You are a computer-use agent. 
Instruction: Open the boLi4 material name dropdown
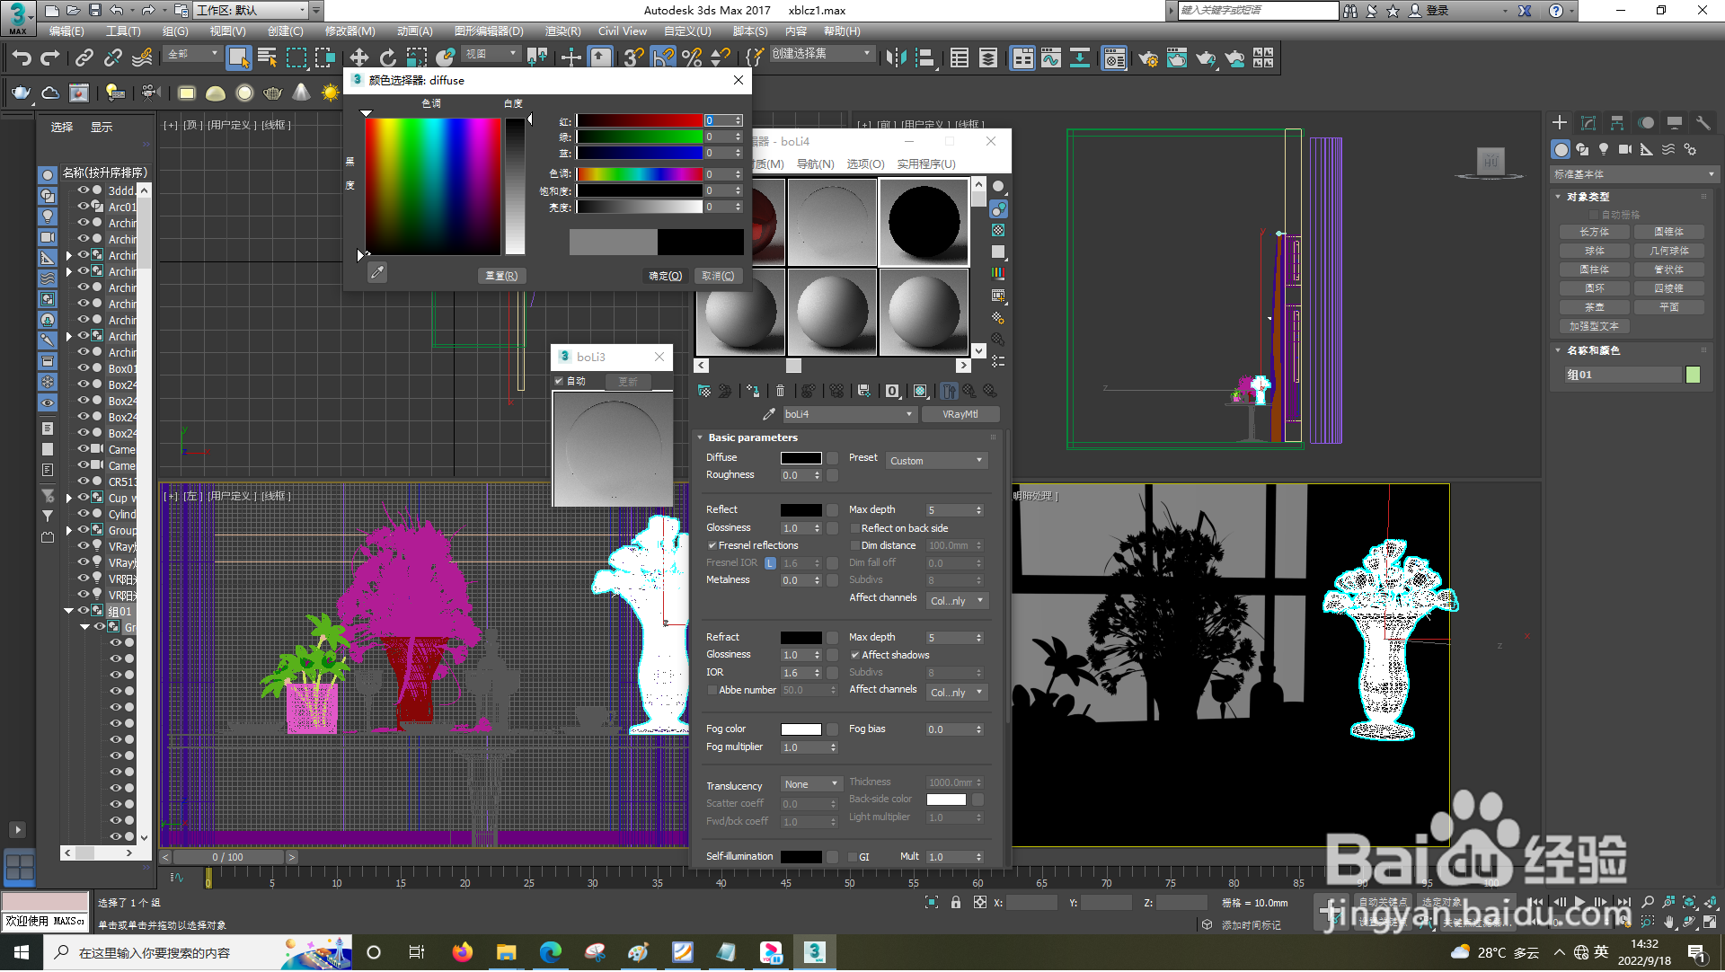pos(849,414)
